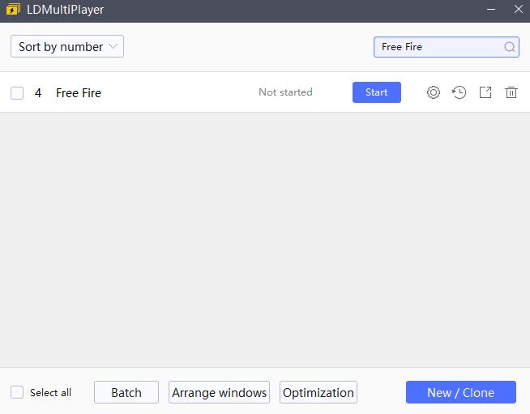Select the 'Free Fire' instance name
The image size is (530, 414).
79,93
